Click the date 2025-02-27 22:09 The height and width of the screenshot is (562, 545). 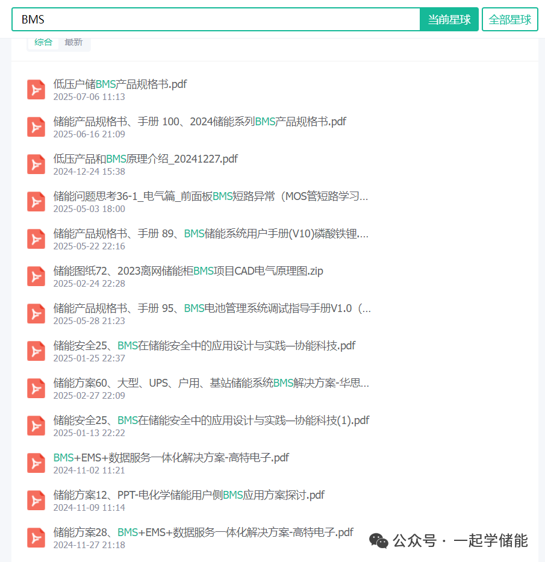pos(89,395)
